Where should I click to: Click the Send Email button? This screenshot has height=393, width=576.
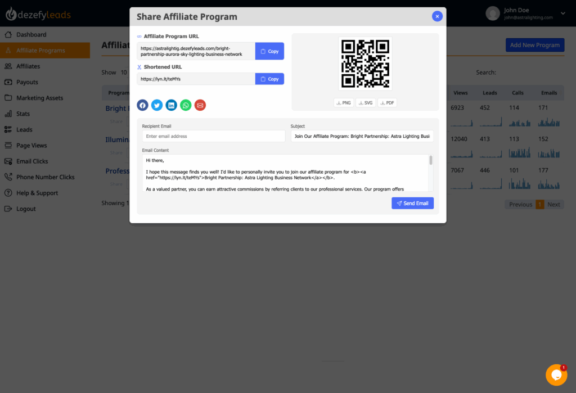point(412,203)
